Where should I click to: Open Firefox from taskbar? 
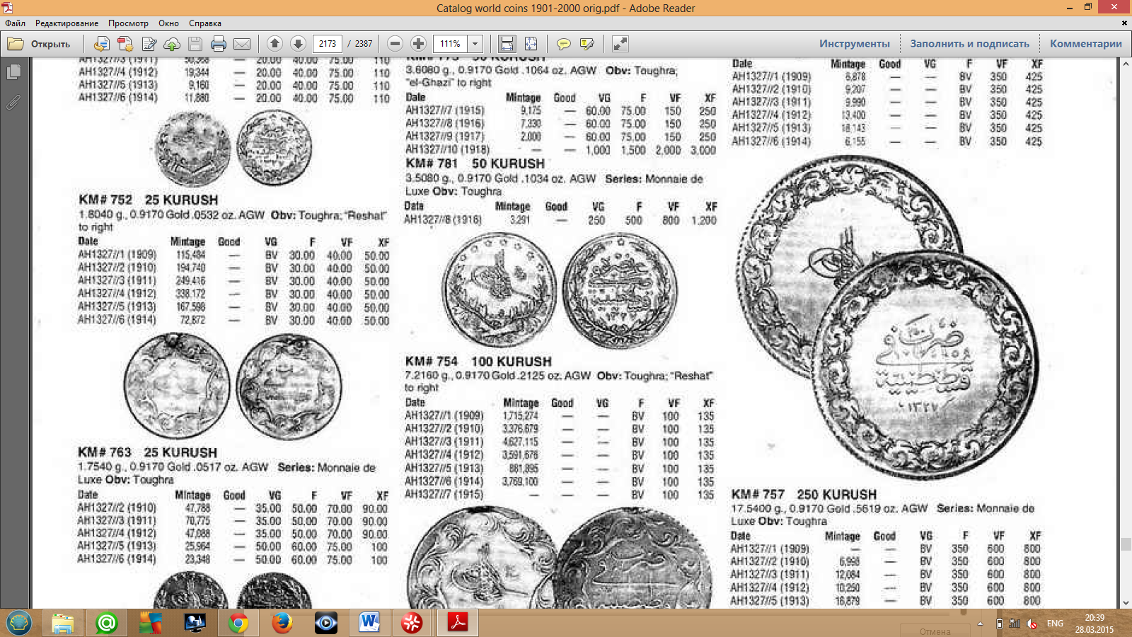click(282, 623)
